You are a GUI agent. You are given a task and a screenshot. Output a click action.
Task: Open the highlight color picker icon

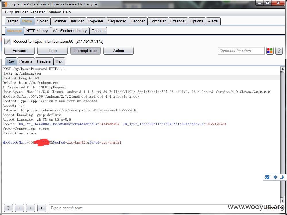(x=270, y=51)
